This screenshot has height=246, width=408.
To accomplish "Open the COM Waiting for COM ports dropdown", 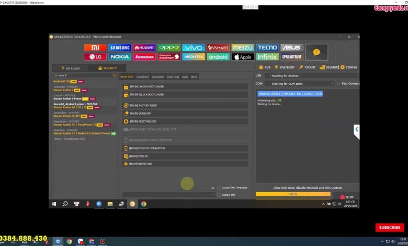I will point(300,84).
